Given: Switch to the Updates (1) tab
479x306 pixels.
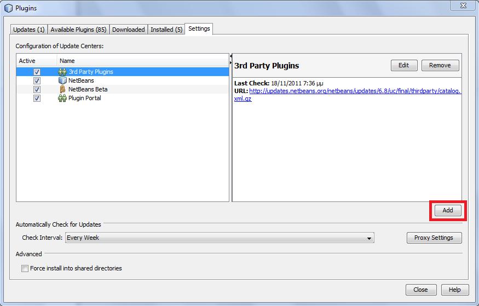Looking at the screenshot, I should 28,30.
